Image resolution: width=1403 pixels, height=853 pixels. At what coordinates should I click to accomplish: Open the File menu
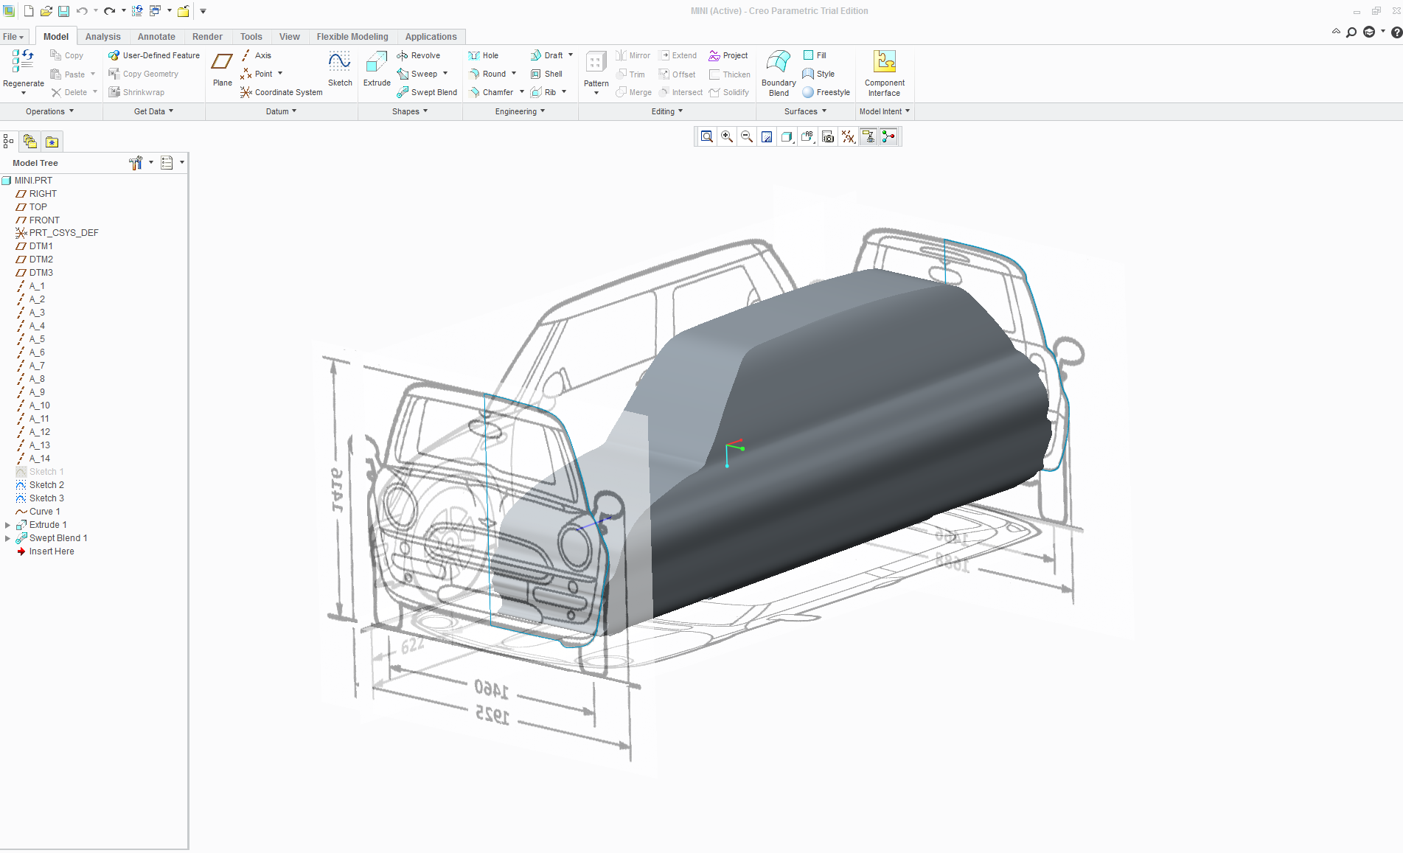(x=13, y=37)
